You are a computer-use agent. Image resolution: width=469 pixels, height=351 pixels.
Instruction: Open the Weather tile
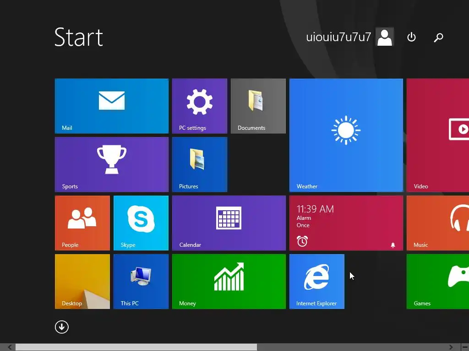(346, 135)
